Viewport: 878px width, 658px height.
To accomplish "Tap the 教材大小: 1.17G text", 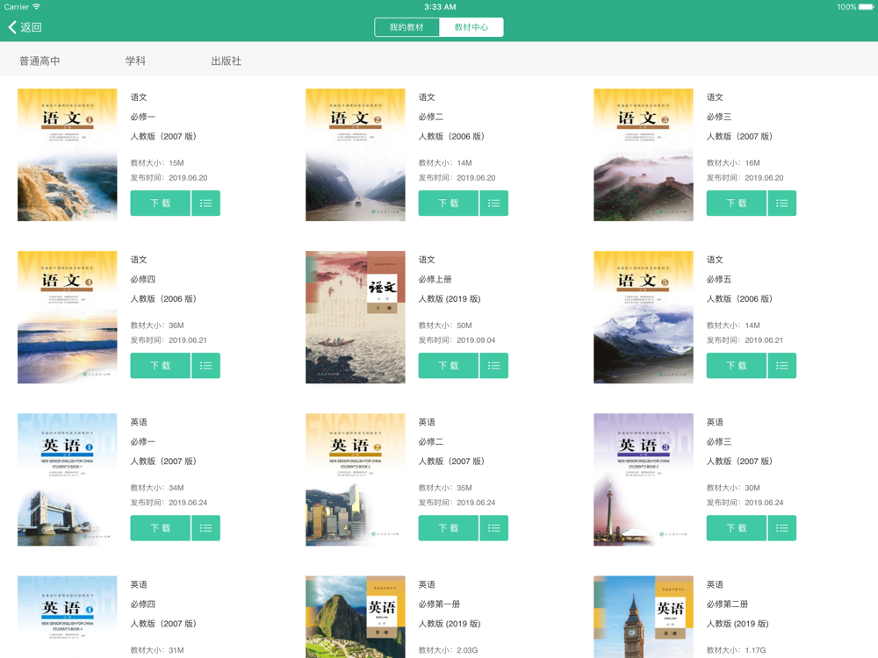I will pos(736,649).
